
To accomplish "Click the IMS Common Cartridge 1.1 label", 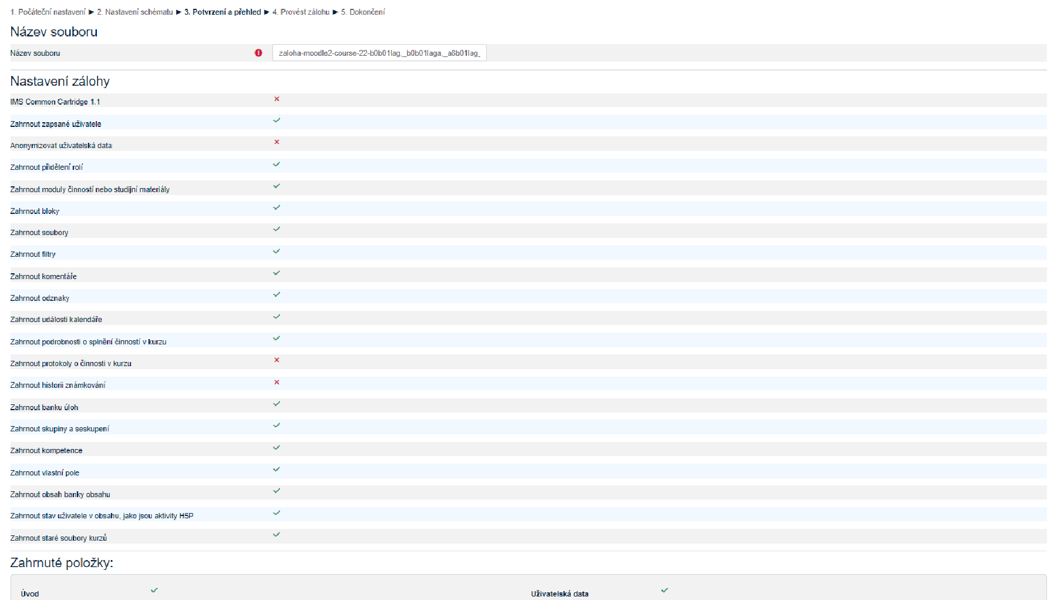I will 55,102.
